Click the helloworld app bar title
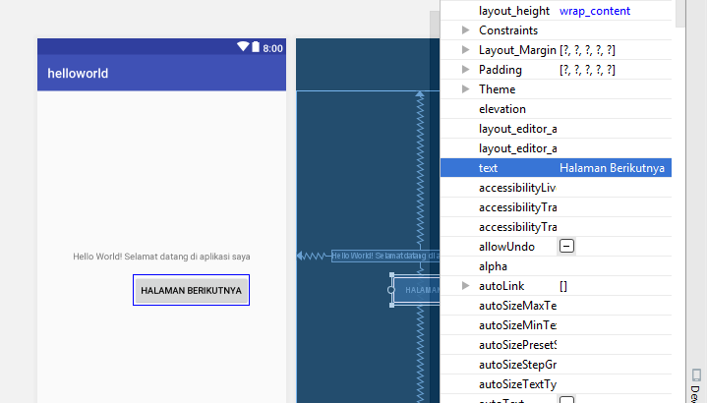 pos(78,74)
